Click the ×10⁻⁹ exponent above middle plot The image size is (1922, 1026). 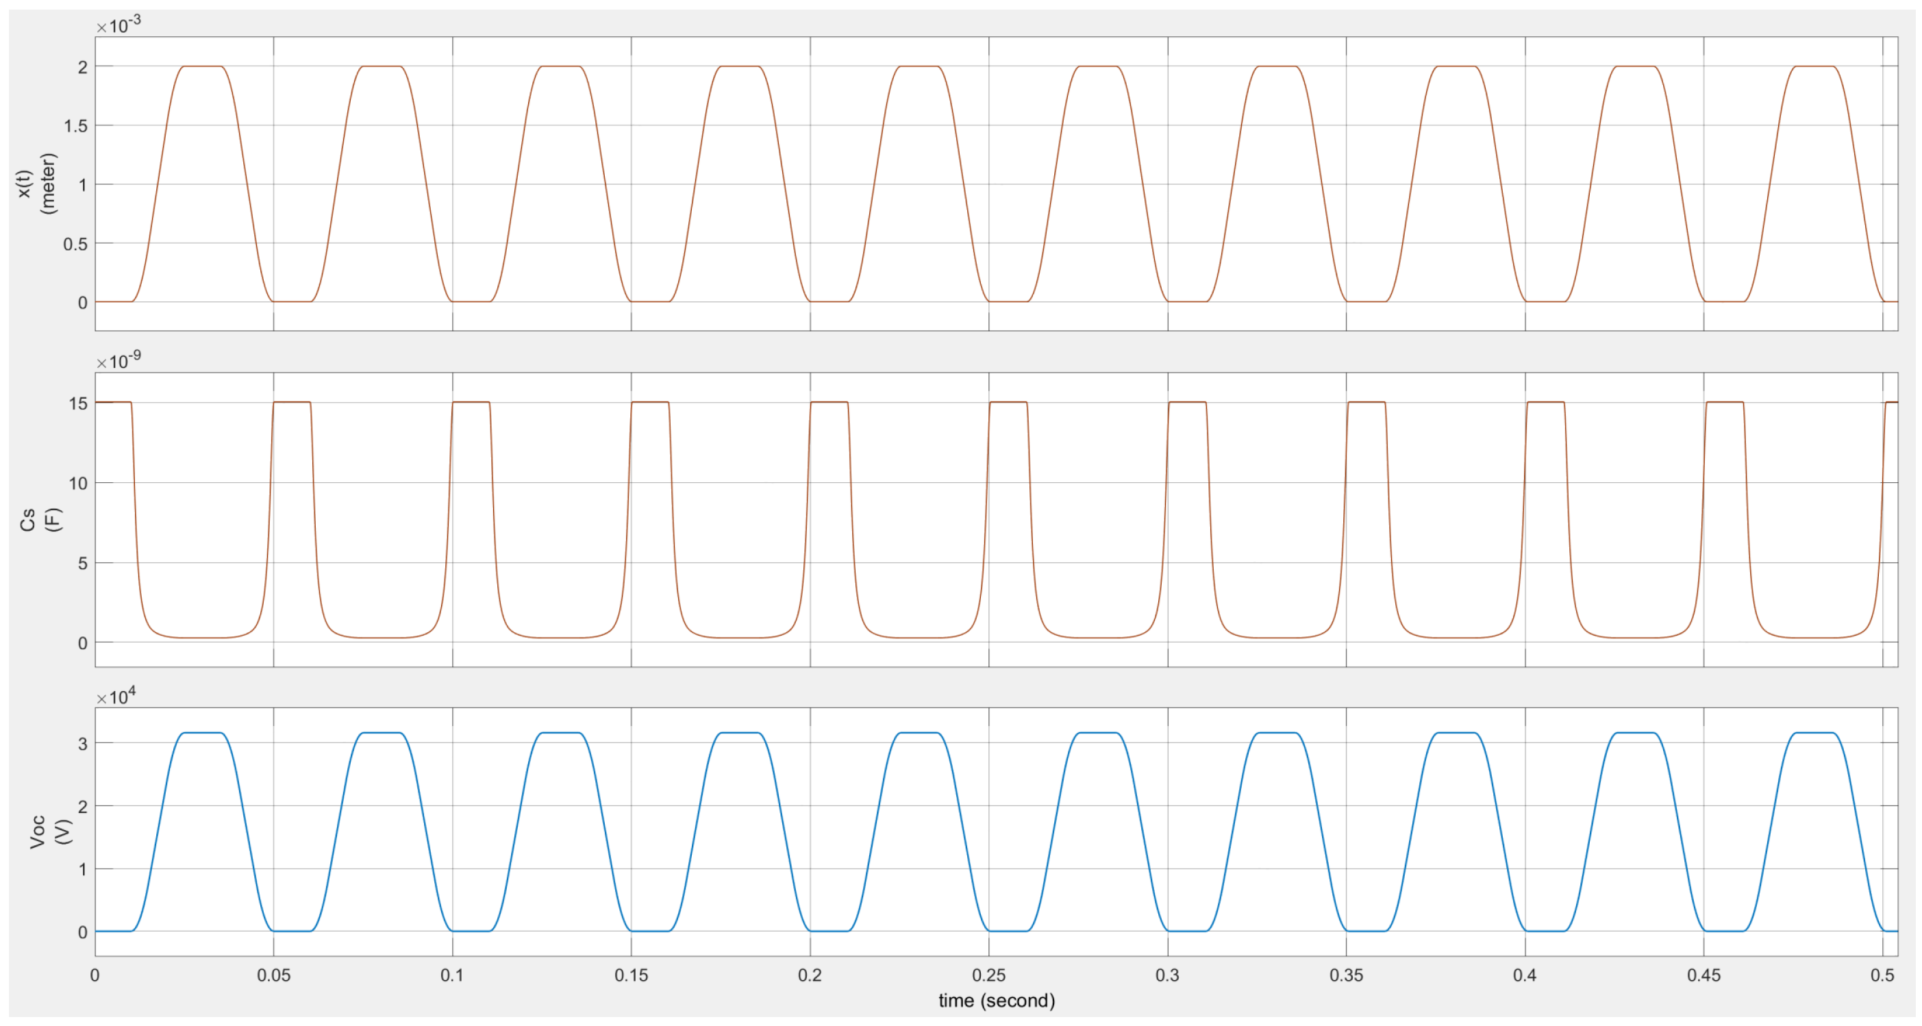118,361
